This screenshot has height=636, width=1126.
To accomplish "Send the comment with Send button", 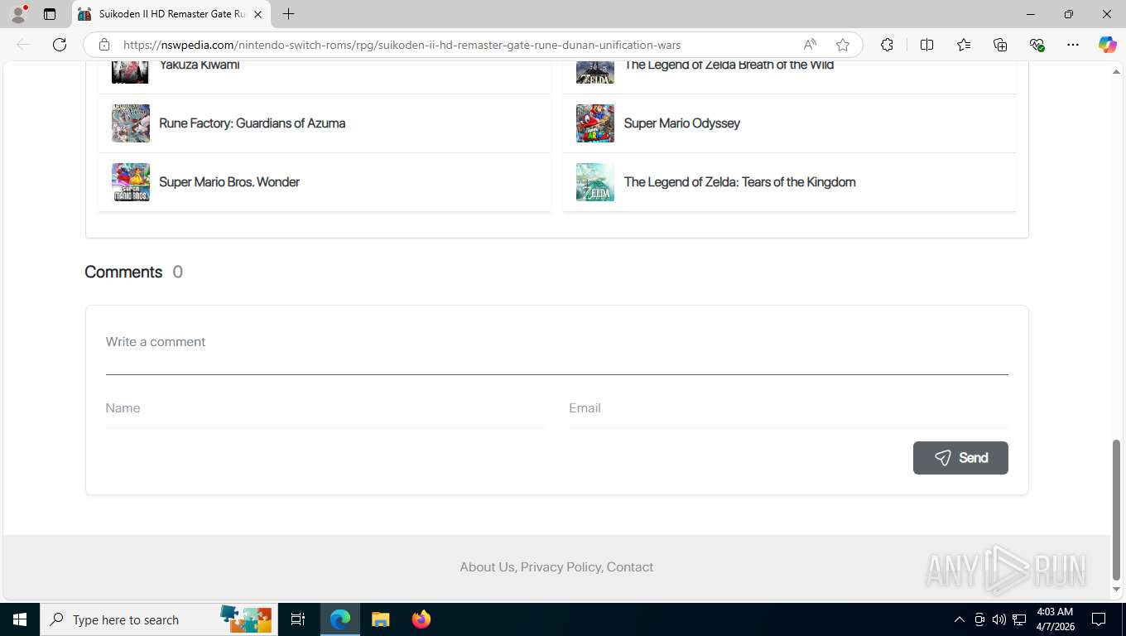I will (960, 458).
